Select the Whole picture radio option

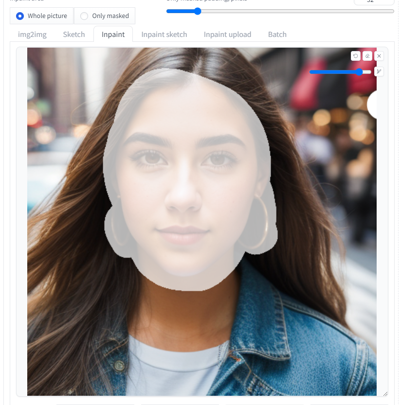click(42, 16)
